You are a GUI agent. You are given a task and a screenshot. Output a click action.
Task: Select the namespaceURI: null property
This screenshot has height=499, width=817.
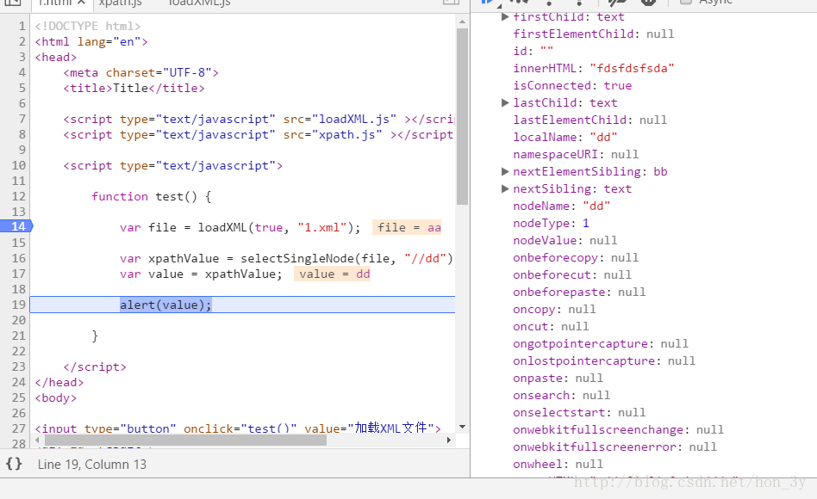575,155
